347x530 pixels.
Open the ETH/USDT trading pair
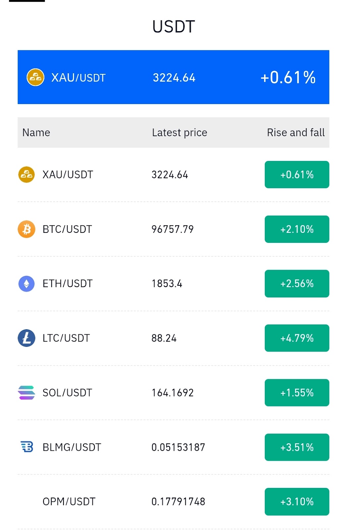coord(173,284)
